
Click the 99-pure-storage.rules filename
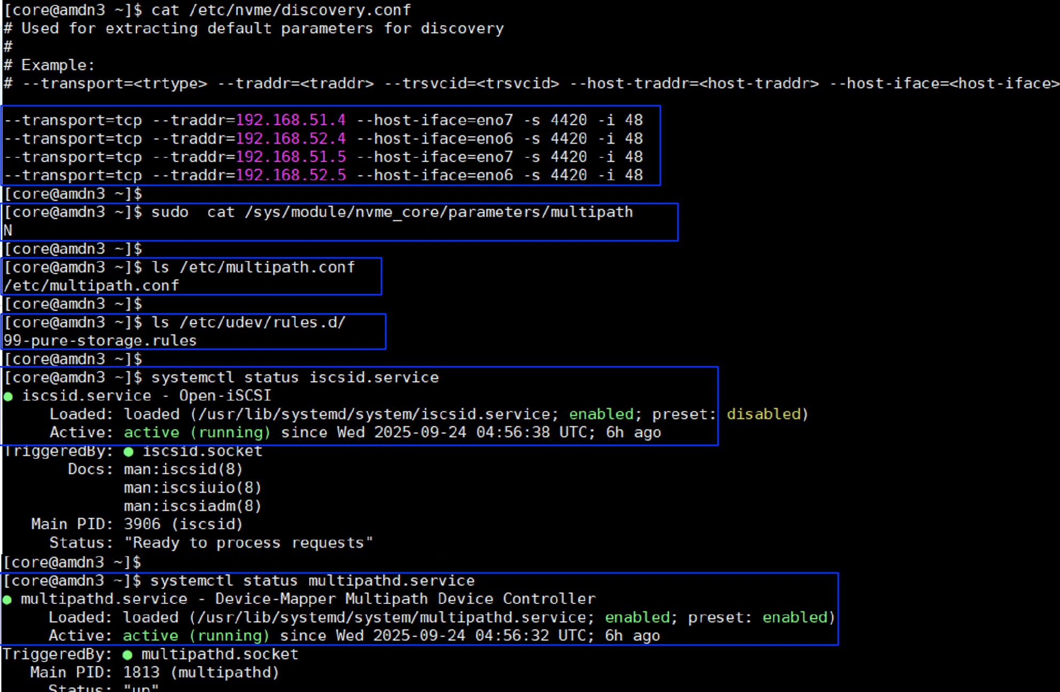100,341
